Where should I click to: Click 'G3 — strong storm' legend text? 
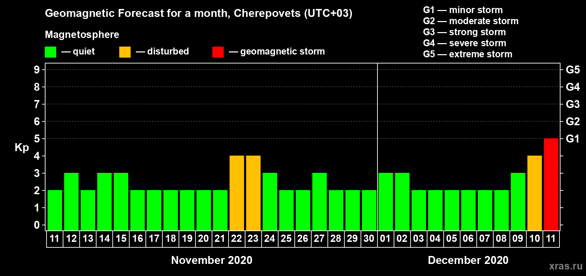tap(464, 32)
